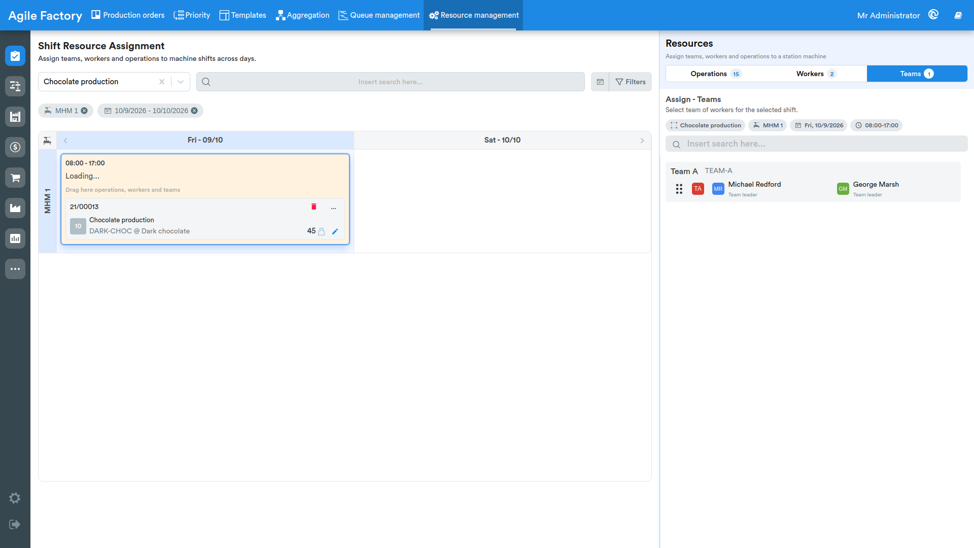Open the settings gear in the sidebar
Viewport: 974px width, 548px height.
[15, 498]
